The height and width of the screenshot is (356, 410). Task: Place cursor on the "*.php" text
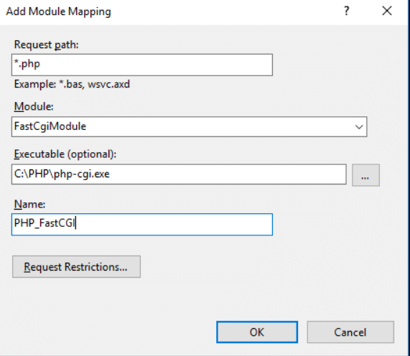[27, 65]
